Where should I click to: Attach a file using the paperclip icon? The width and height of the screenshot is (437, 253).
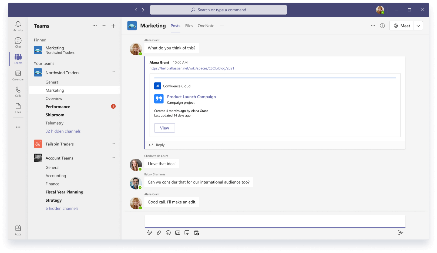(159, 232)
